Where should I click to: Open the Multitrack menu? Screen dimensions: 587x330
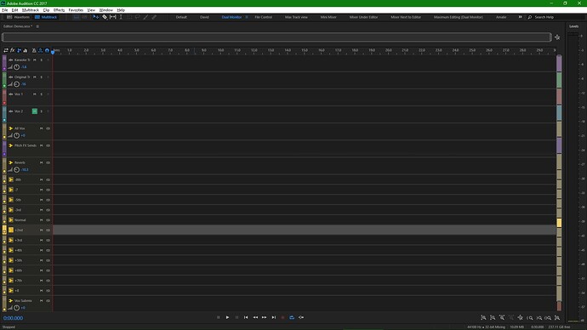pyautogui.click(x=31, y=10)
